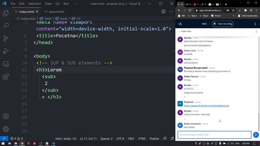
Task: Toggle the users list icon in meeting
Action: point(180,24)
